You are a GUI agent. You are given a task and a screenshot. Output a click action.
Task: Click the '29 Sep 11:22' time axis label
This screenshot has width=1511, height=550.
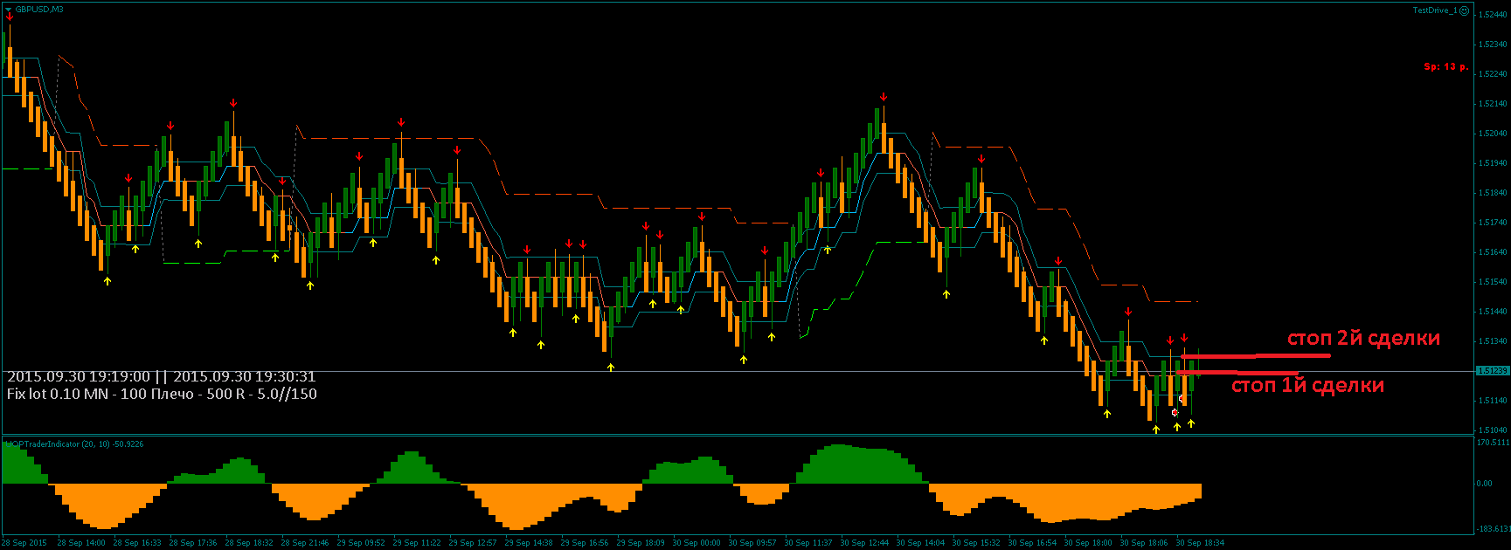417,542
